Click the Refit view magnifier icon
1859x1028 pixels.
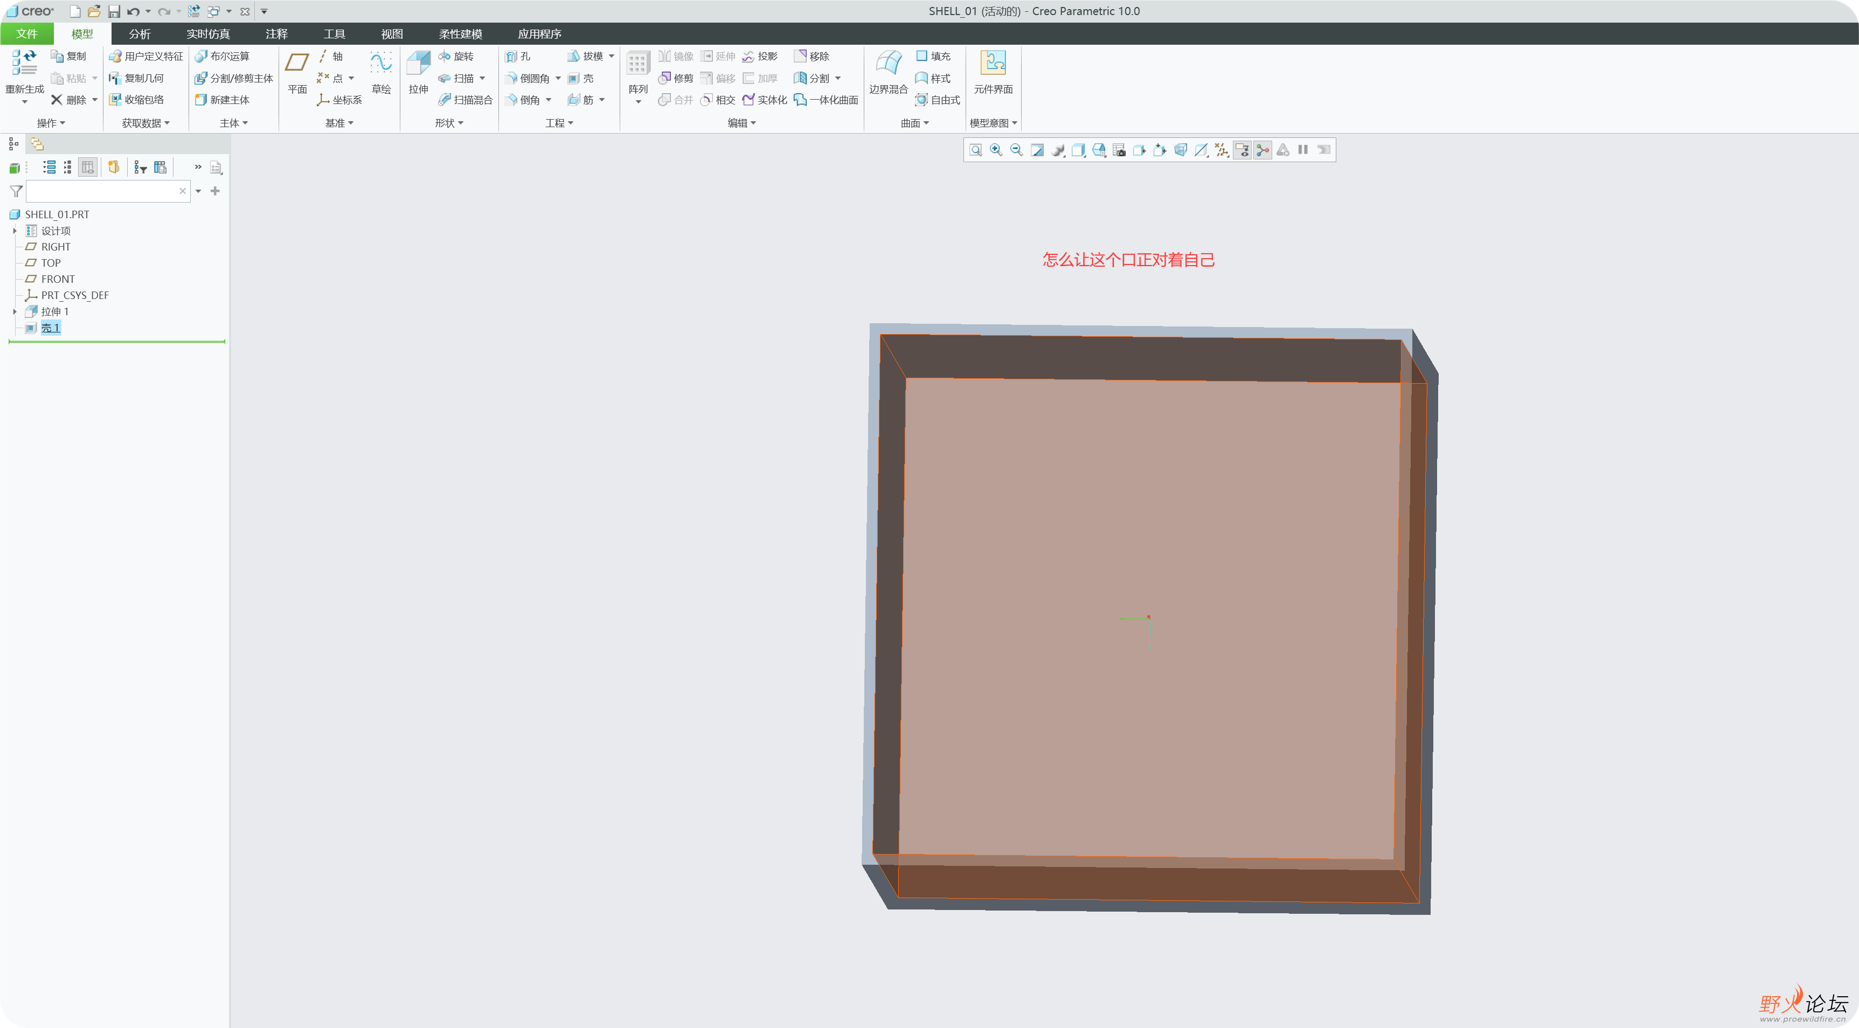976,150
